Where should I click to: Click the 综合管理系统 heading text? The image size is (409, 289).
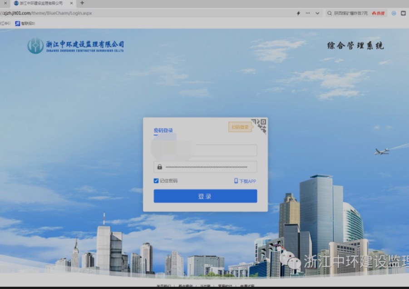(x=355, y=46)
